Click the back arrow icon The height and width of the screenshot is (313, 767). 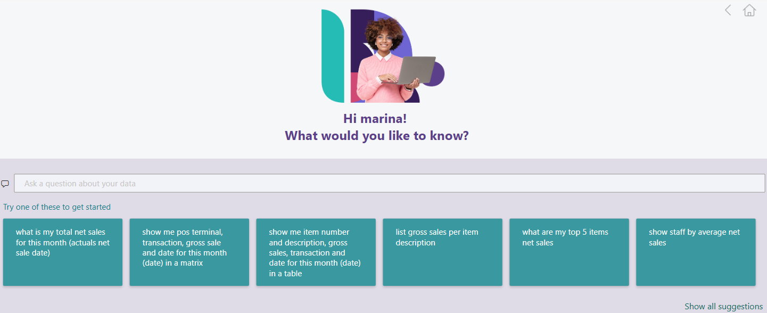(728, 10)
